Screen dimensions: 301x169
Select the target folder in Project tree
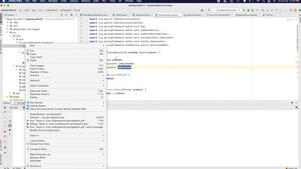16,97
